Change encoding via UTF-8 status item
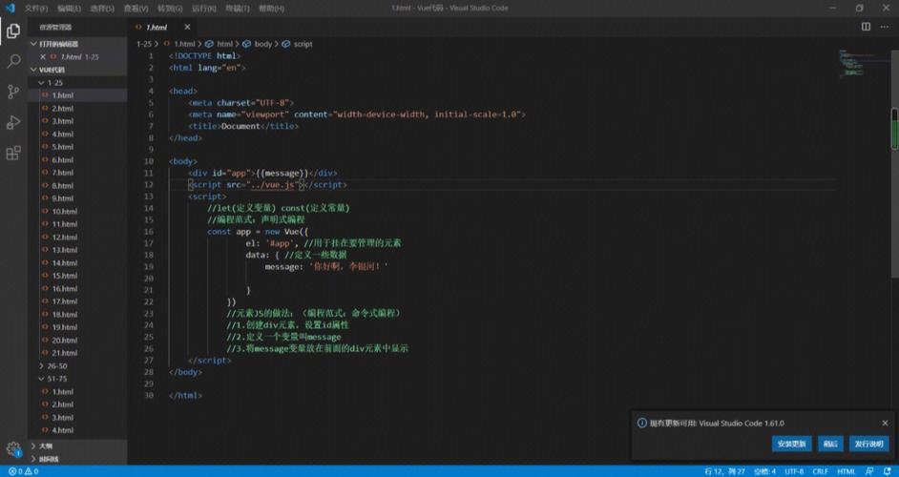 point(794,471)
